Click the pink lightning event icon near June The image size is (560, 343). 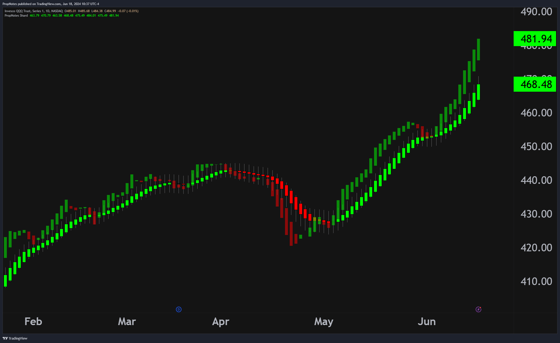pyautogui.click(x=478, y=309)
